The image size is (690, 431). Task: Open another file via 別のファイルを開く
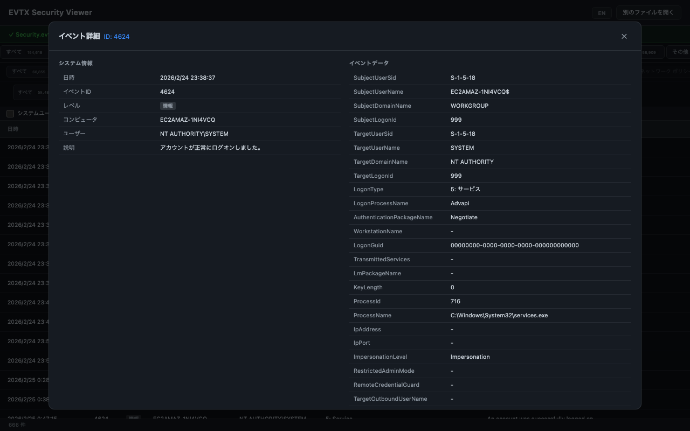point(648,12)
